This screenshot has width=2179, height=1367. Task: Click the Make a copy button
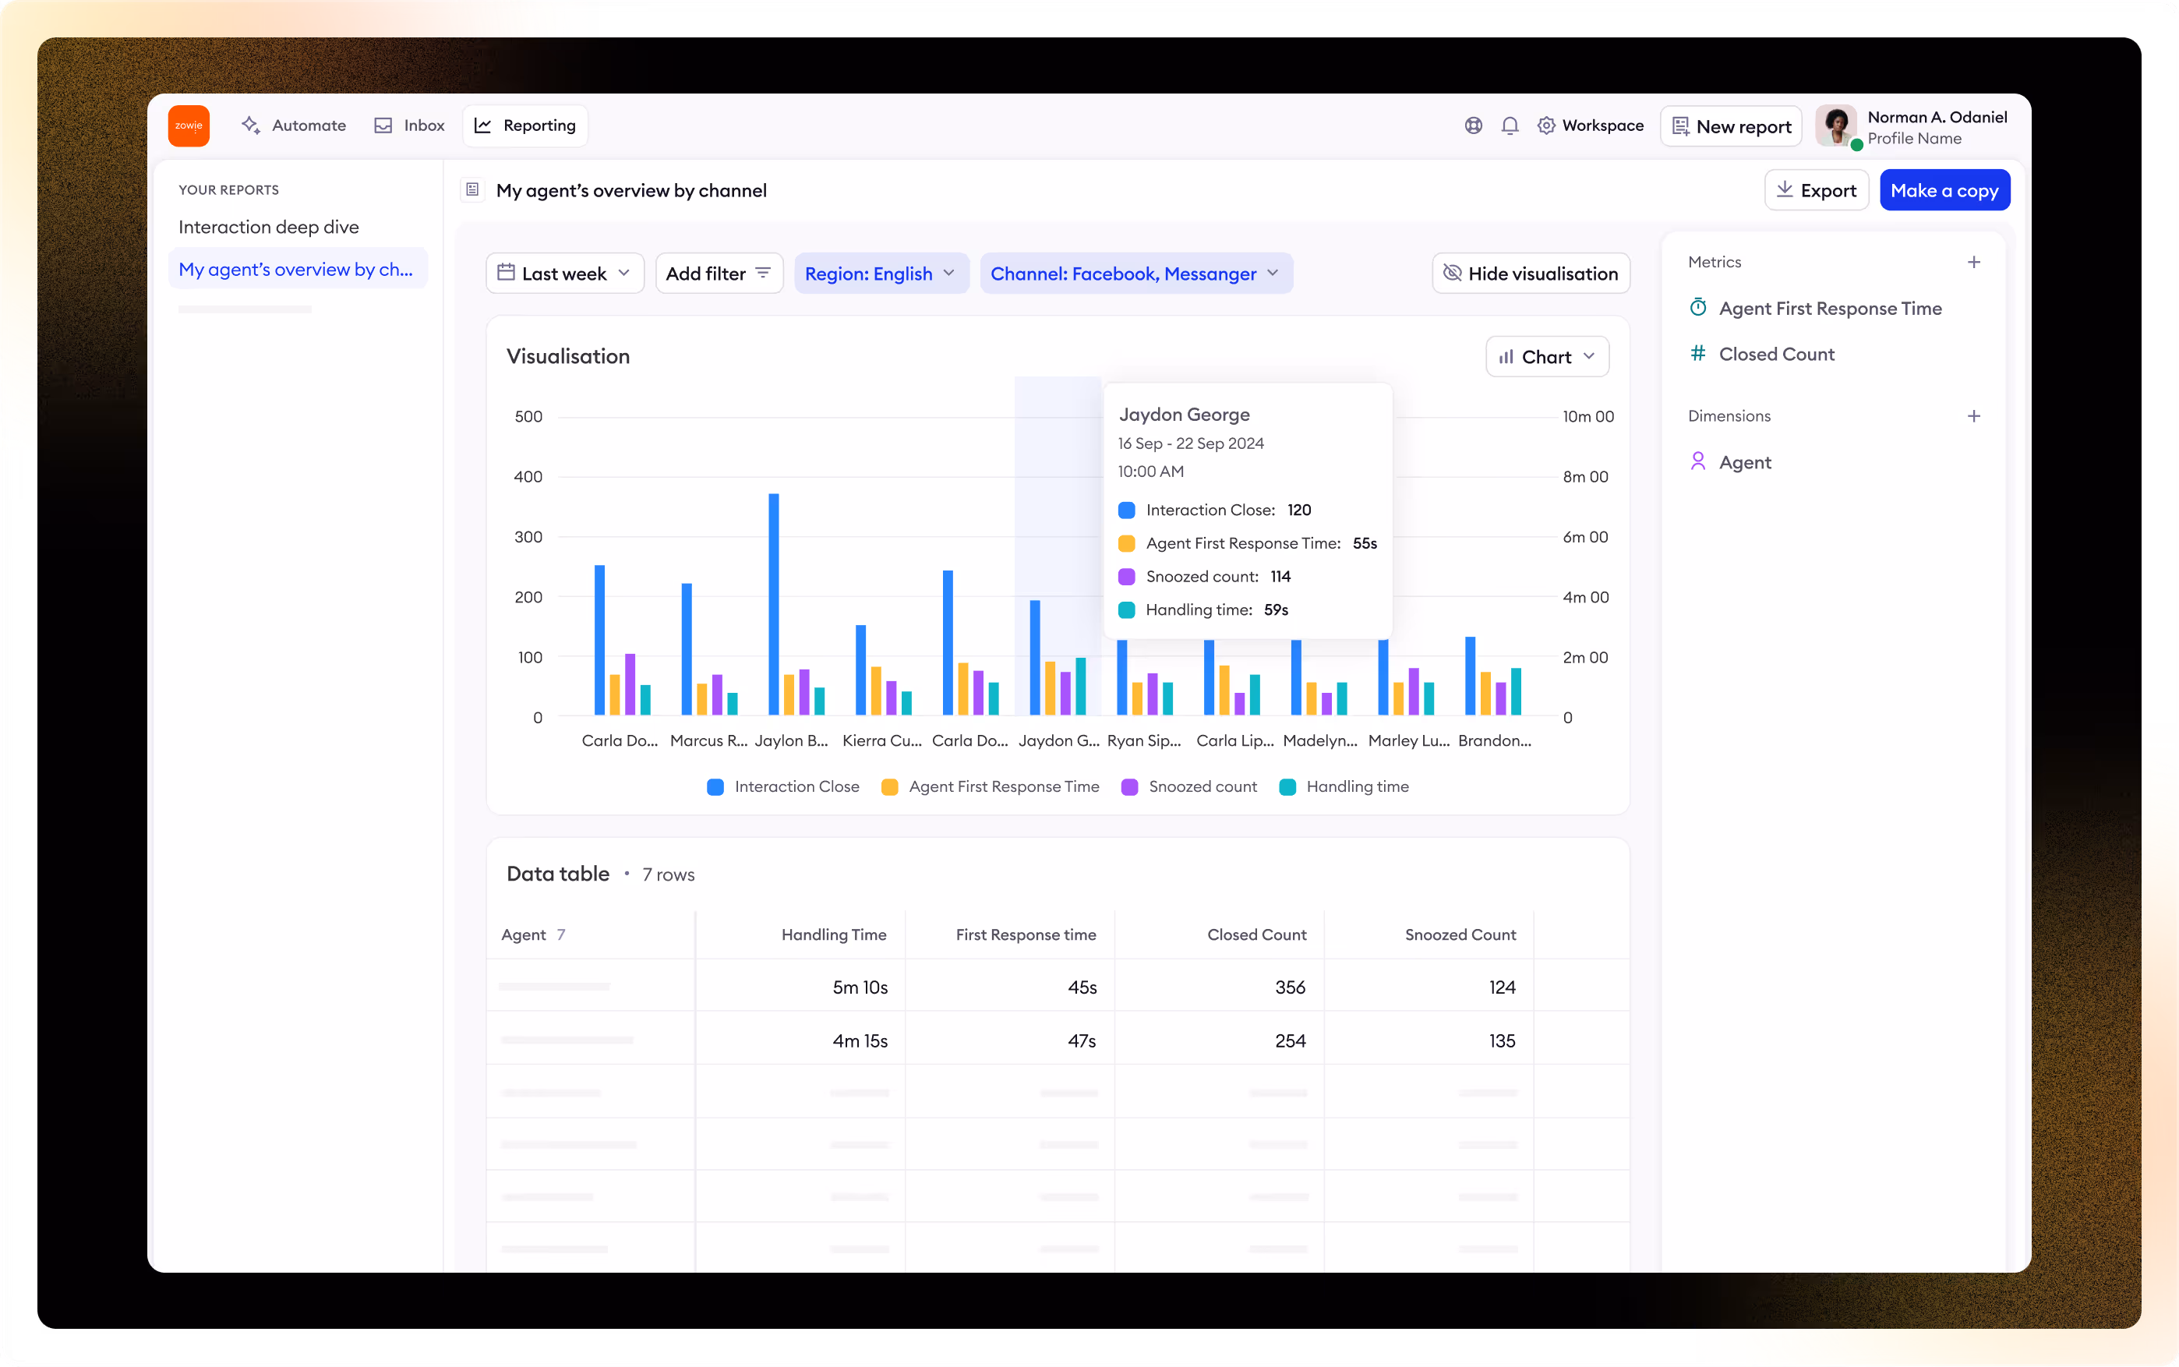[x=1944, y=191]
